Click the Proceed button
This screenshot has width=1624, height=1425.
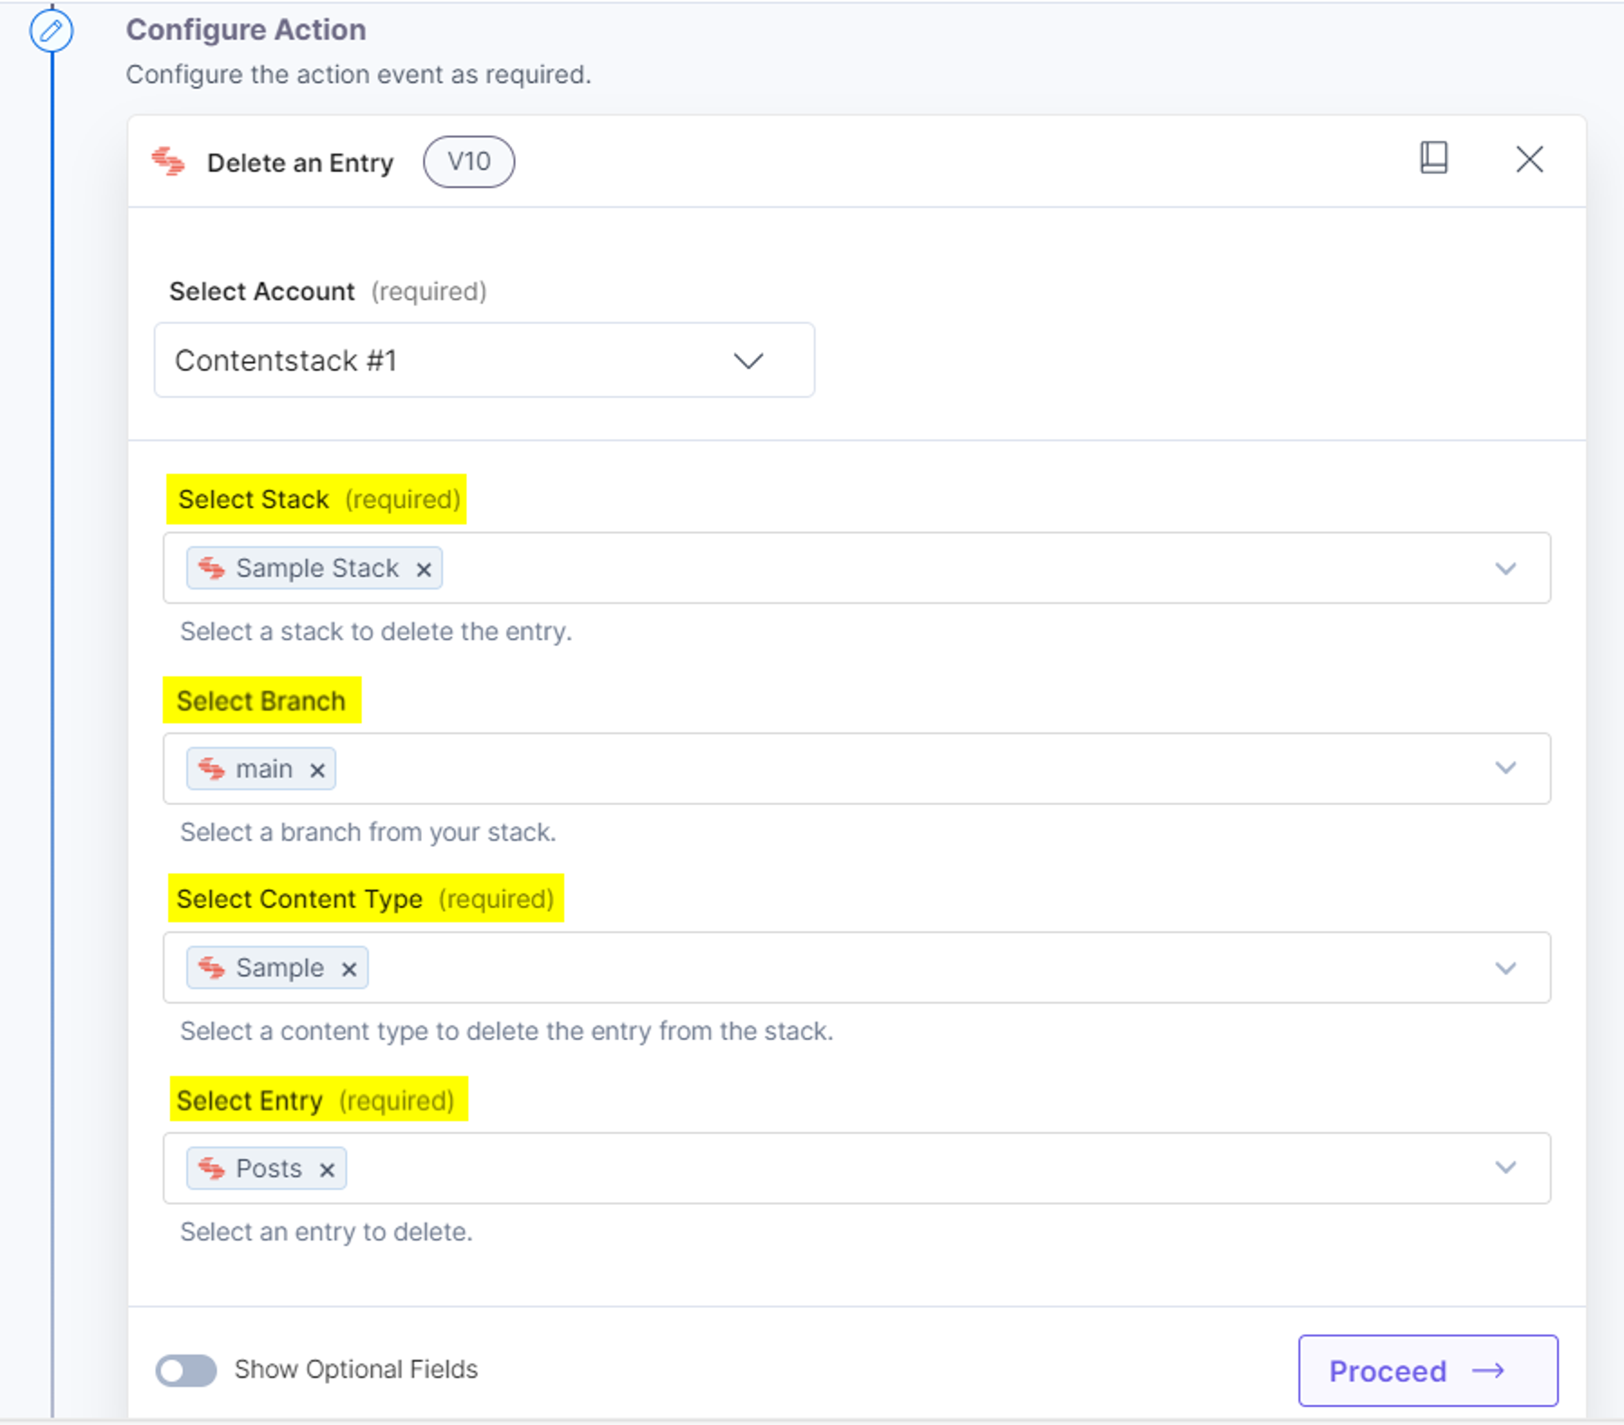1428,1370
